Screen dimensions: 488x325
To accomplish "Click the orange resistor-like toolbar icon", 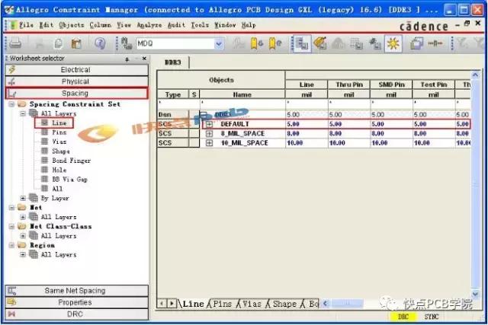I will pyautogui.click(x=435, y=44).
